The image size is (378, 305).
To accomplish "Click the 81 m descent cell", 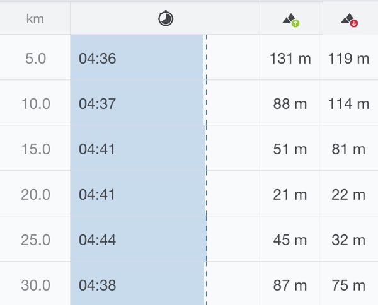I will click(348, 149).
